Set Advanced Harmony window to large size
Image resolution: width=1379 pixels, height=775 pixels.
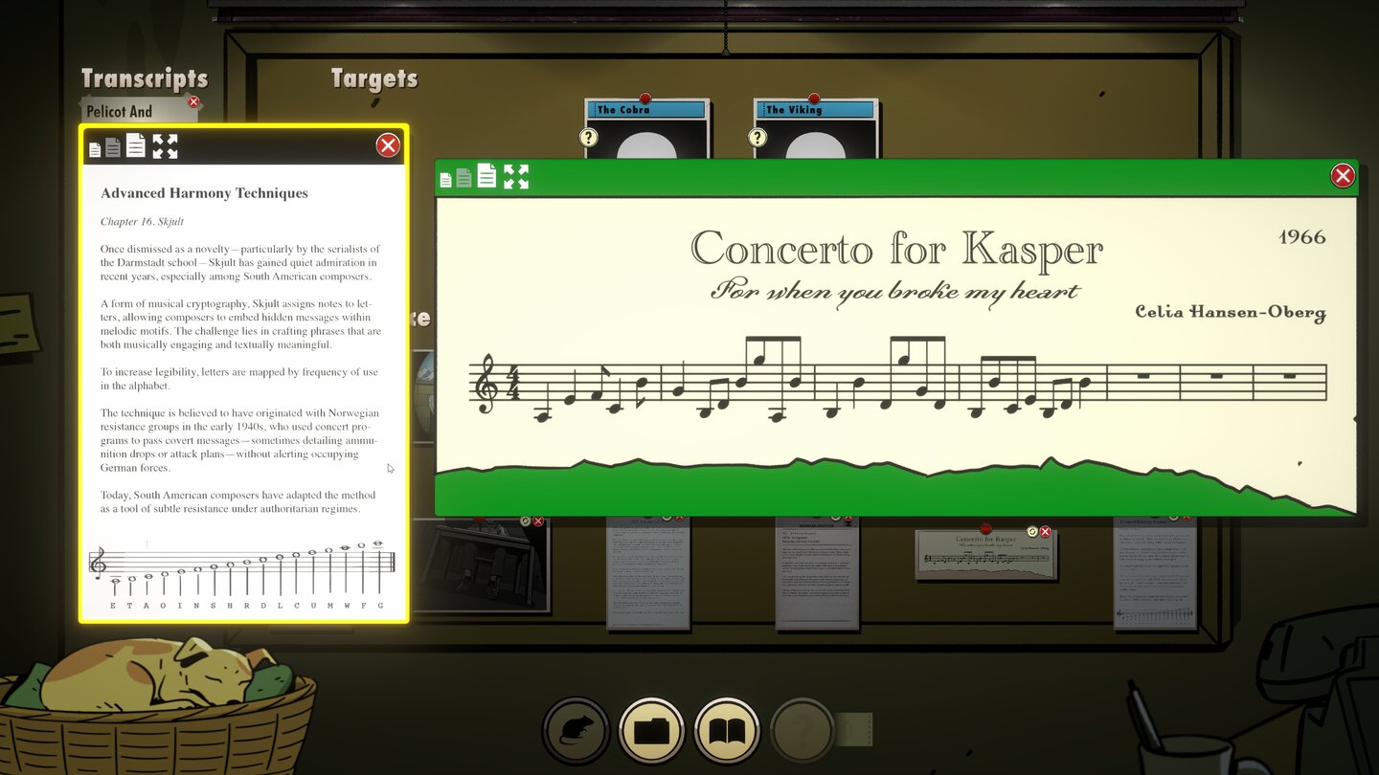(136, 145)
